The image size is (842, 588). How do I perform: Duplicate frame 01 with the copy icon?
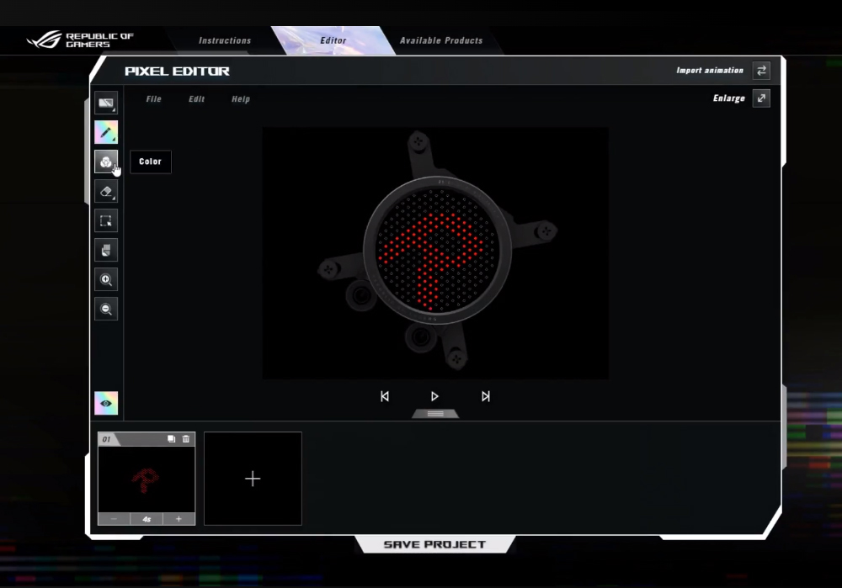171,439
